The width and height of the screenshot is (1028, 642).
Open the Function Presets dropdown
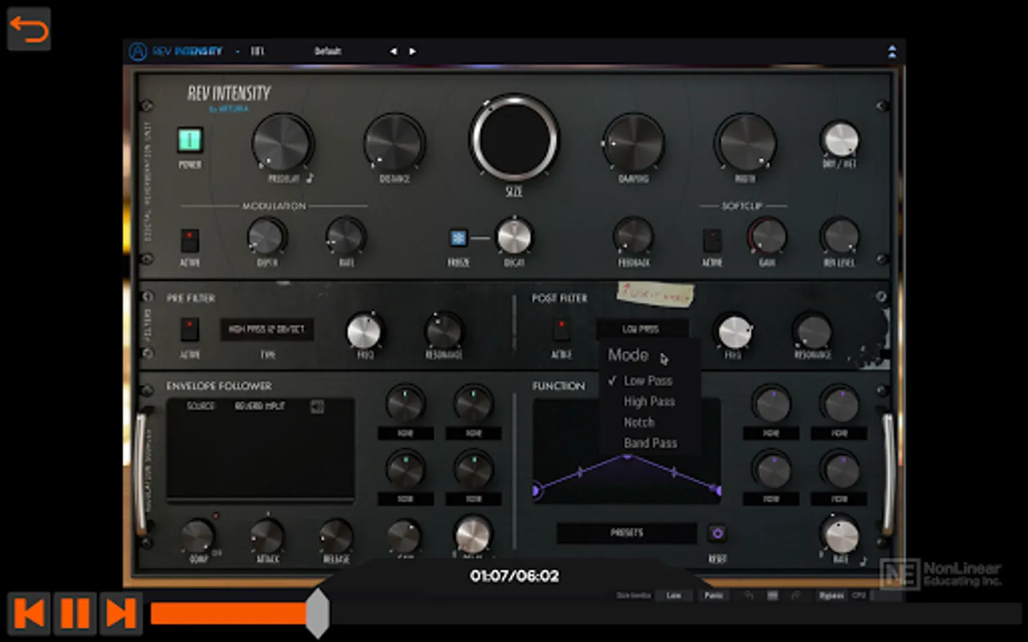tap(627, 533)
